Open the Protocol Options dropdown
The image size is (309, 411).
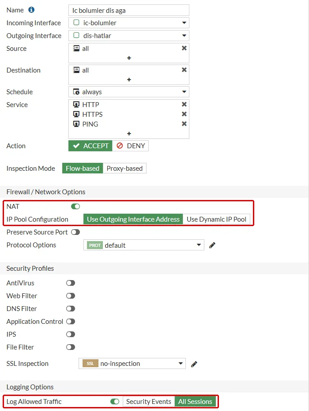click(144, 245)
